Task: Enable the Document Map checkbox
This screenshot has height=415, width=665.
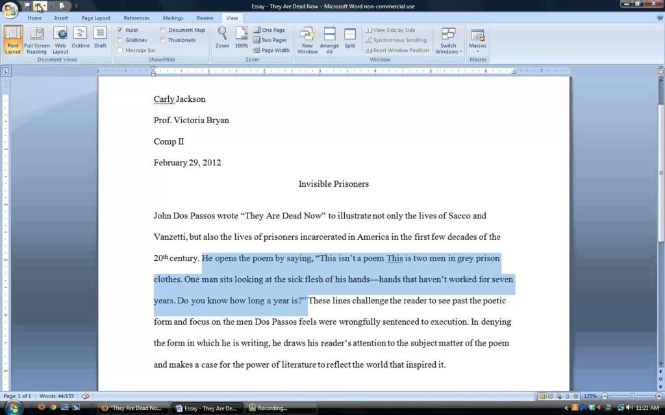Action: click(x=163, y=30)
